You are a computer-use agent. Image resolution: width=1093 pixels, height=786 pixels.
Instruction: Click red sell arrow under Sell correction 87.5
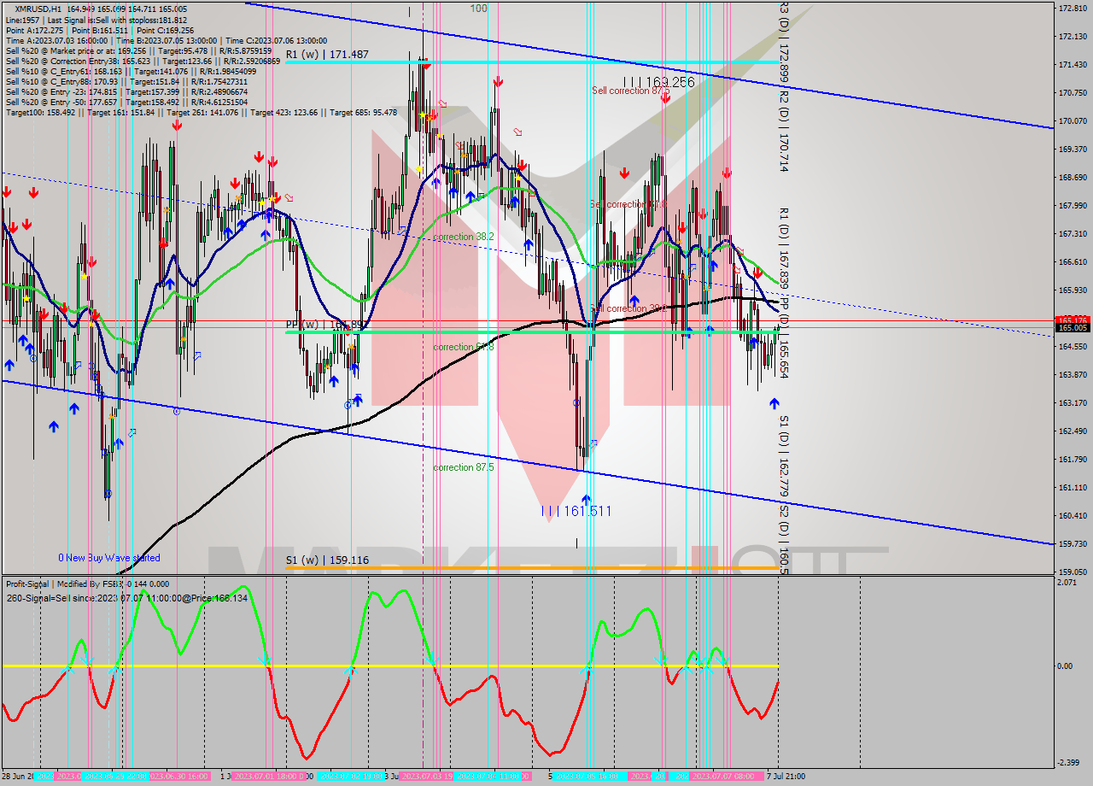coord(664,98)
